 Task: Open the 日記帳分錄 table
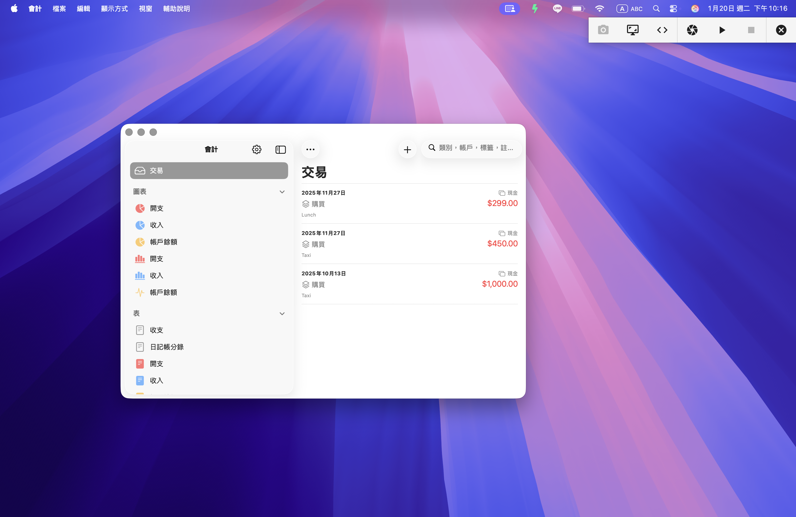(x=166, y=347)
